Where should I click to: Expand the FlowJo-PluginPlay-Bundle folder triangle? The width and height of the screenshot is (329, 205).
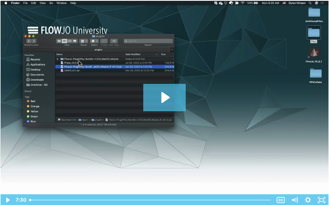[58, 59]
